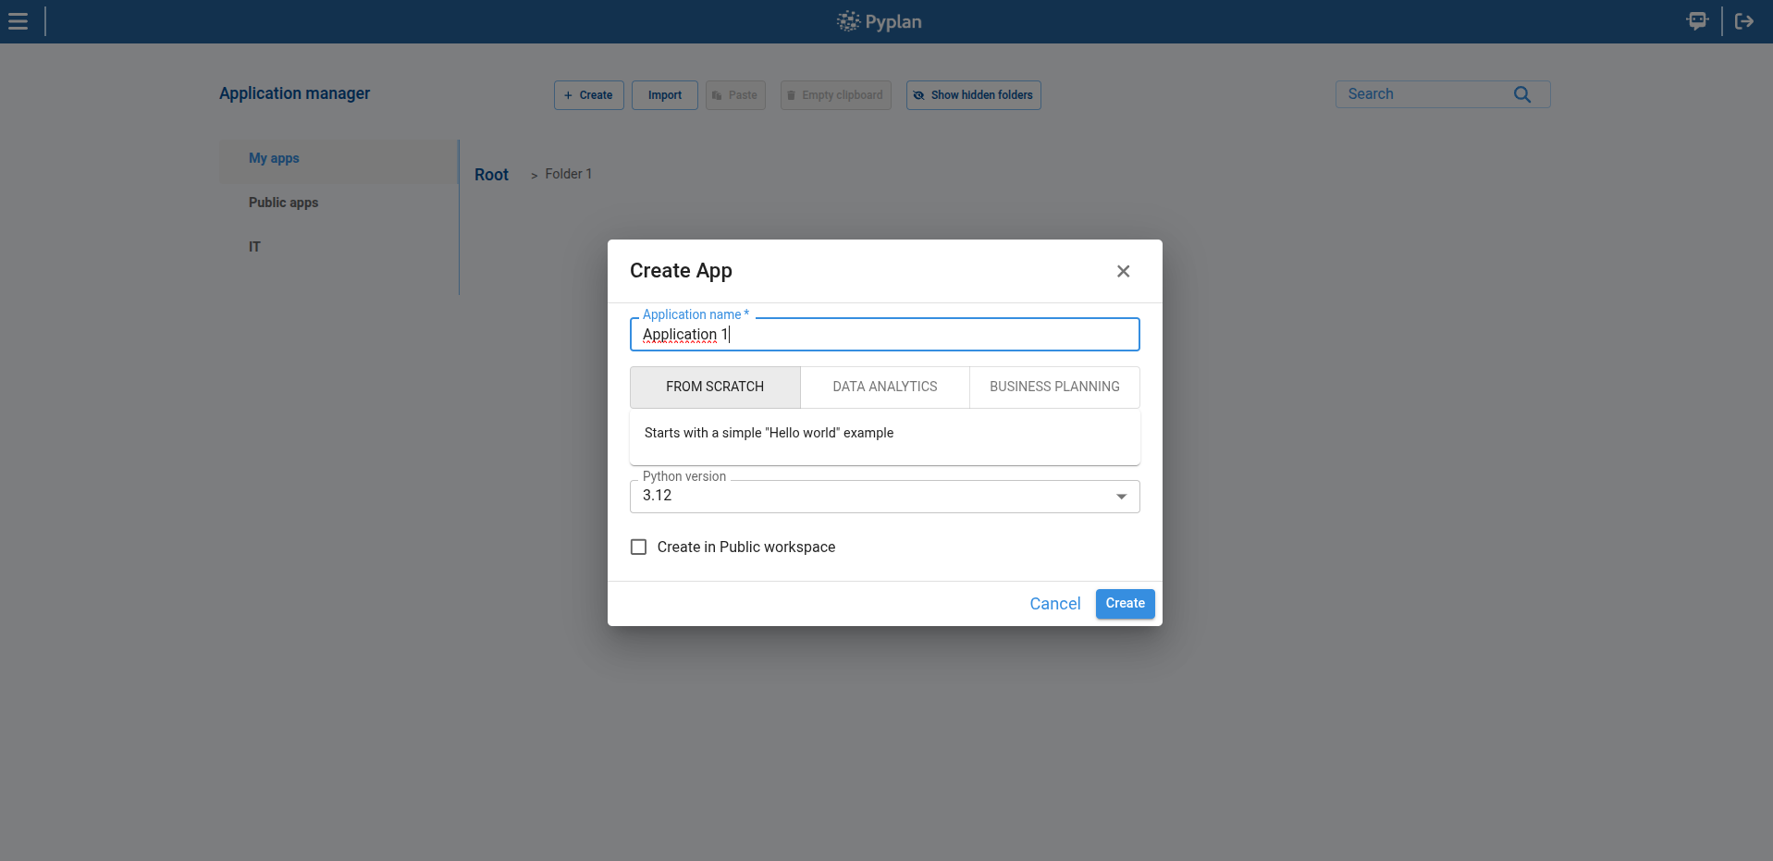1773x861 pixels.
Task: Log out using the exit icon
Action: click(1744, 20)
